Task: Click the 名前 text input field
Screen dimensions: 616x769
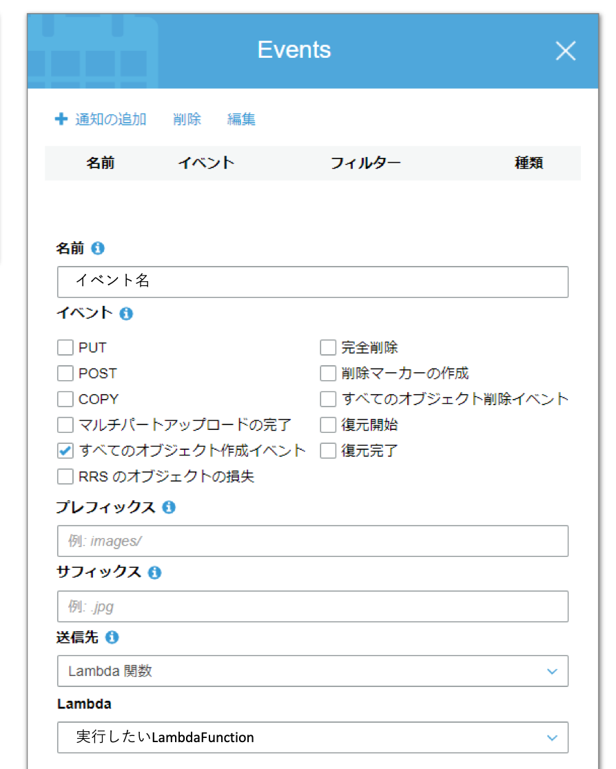Action: point(313,282)
